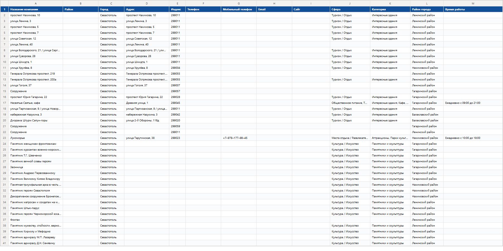
Task: Select the phone cell '+7–978–177–98–45'
Action: point(239,138)
